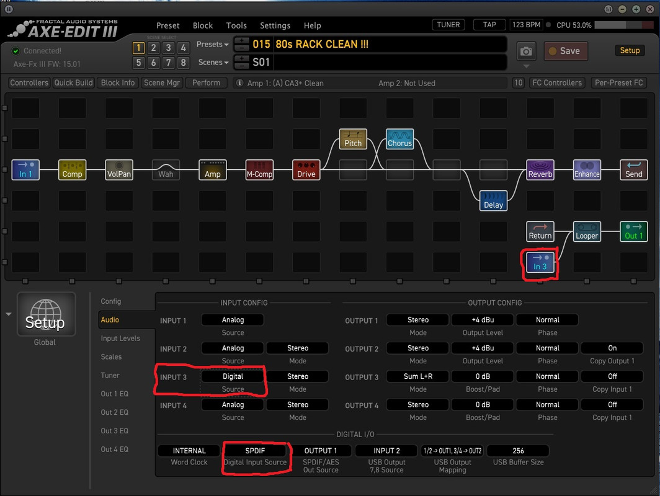Click the green Connected status icon
Image resolution: width=660 pixels, height=496 pixels.
[x=16, y=51]
